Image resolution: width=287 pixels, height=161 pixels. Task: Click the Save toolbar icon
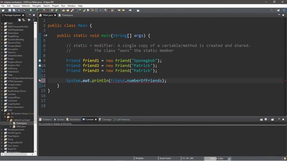pos(10,10)
